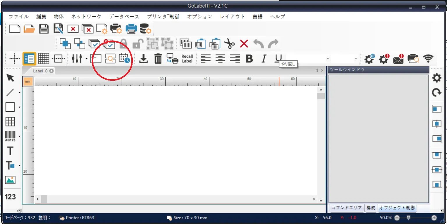
Task: Toggle italic text formatting
Action: point(264,59)
